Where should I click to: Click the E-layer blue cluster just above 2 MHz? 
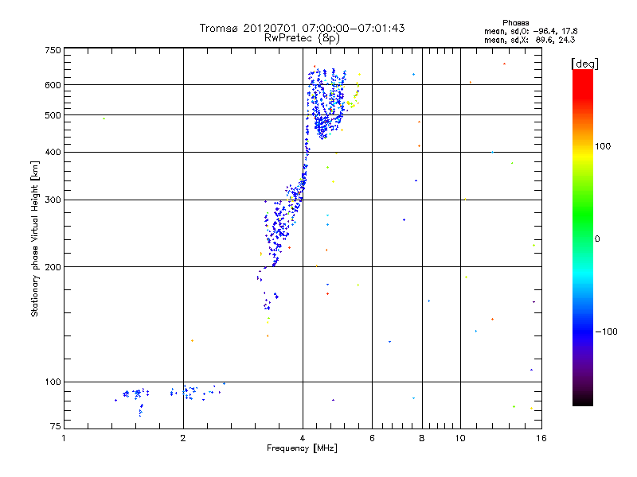[190, 392]
